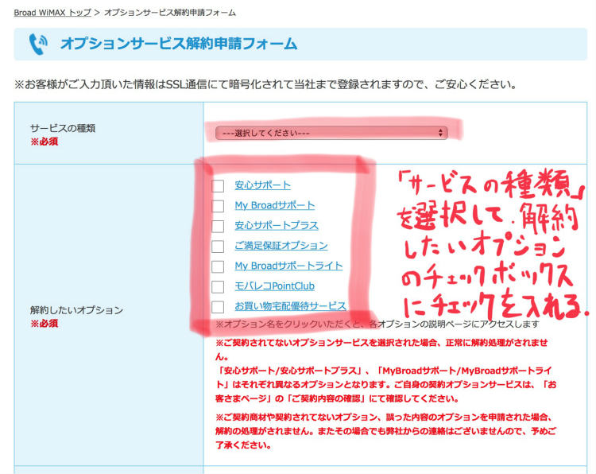596x474 pixels.
Task: Open the Broad WiMAX トップ breadcrumb link
Action: [x=52, y=13]
